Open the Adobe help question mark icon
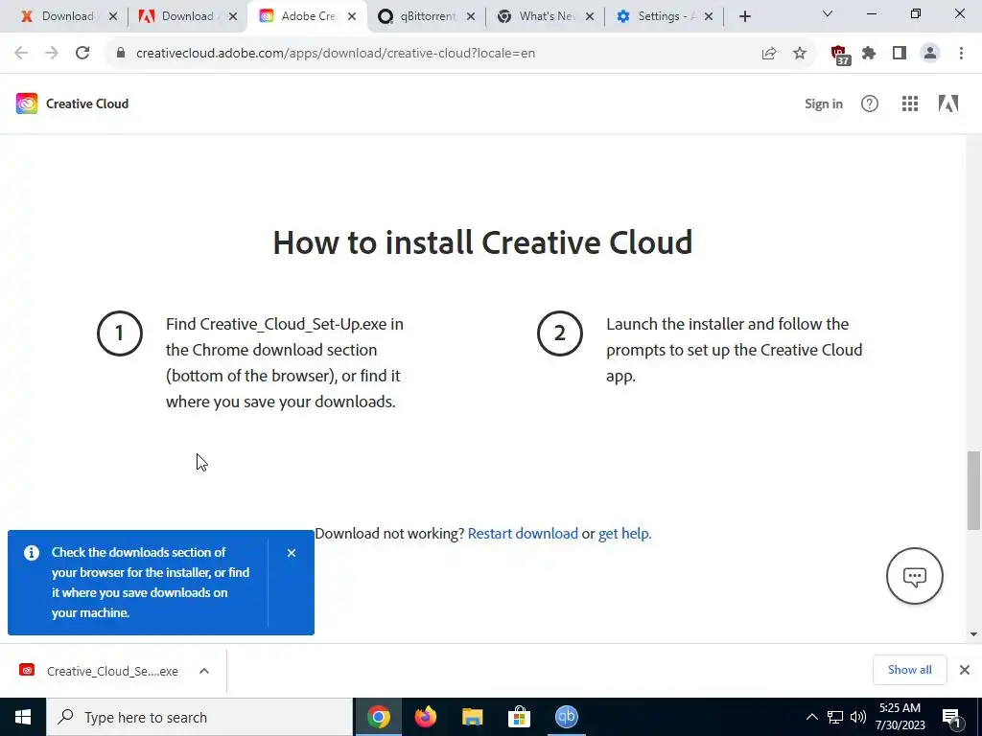 pyautogui.click(x=869, y=103)
